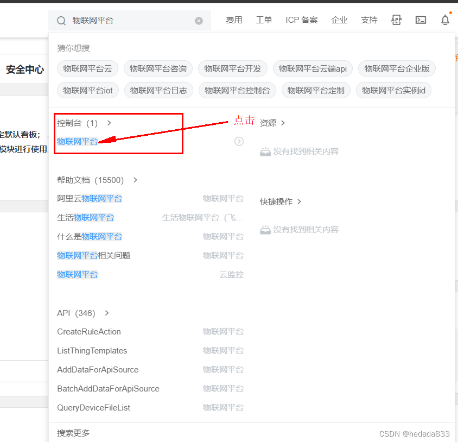Screen dimensions: 458x442
Task: Open 物联网平台 doc under 云监控
Action: pyautogui.click(x=78, y=275)
